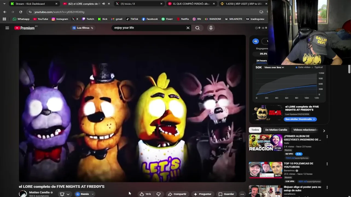
Task: Open the TikTok bookmark
Action: (132, 19)
